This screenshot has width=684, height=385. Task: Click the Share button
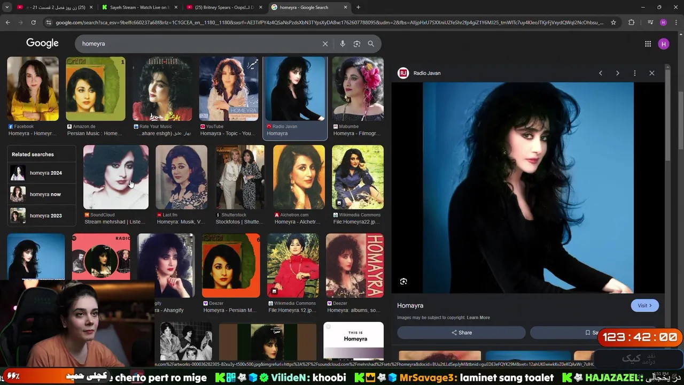(x=461, y=333)
